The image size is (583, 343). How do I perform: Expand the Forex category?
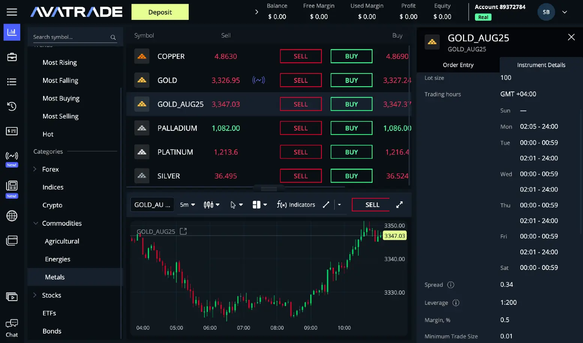[x=35, y=169]
